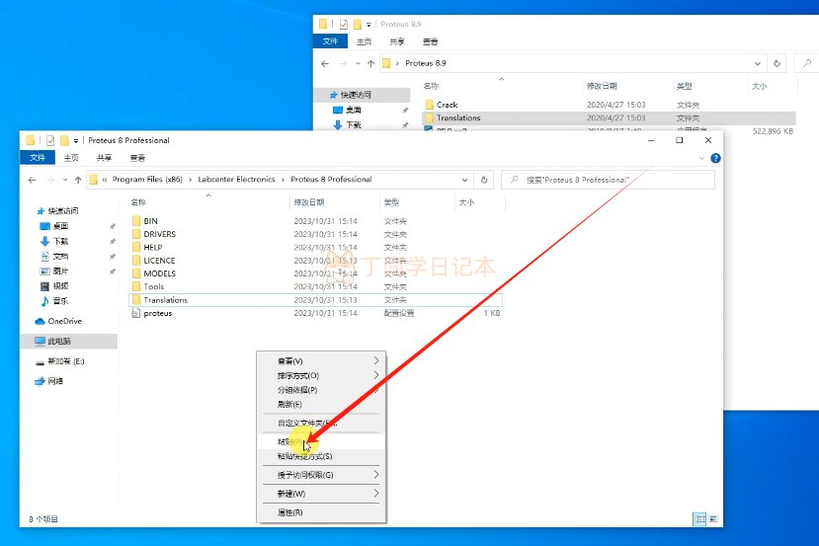This screenshot has width=819, height=546.
Task: Open 分组依据(P) submenu in context menu
Action: [321, 390]
